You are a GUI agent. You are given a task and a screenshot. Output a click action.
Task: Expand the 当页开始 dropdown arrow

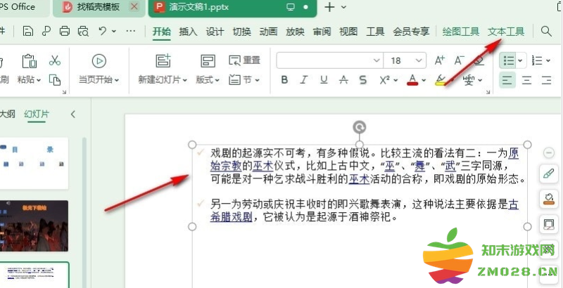click(117, 80)
